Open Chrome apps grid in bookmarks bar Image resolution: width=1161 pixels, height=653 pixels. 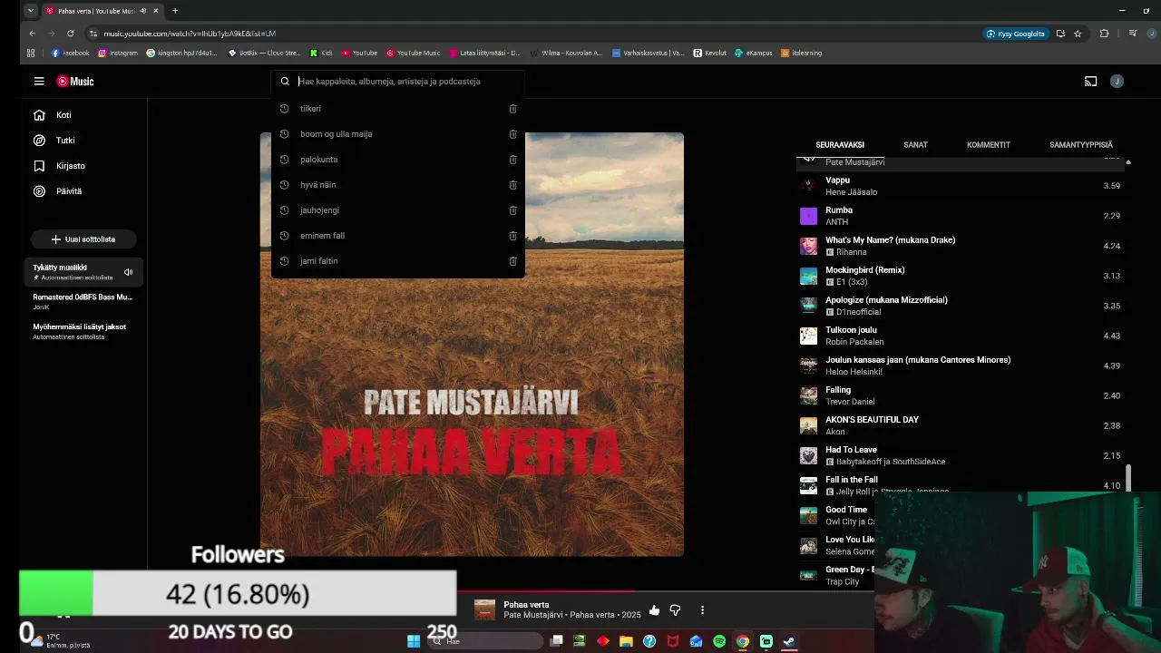(31, 54)
